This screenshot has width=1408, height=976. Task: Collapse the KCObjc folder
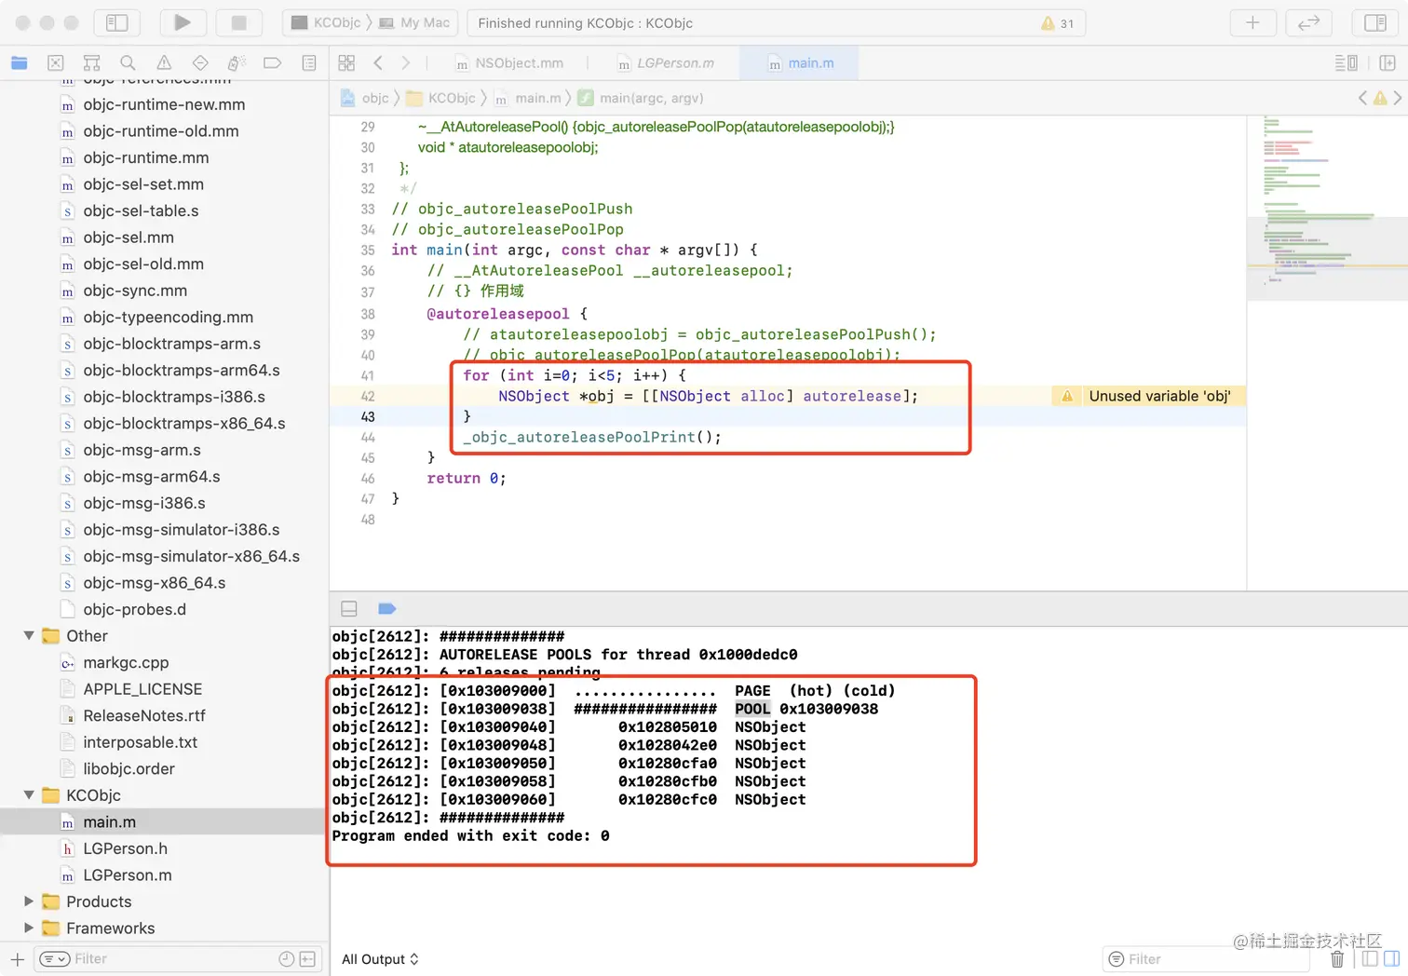(x=29, y=795)
